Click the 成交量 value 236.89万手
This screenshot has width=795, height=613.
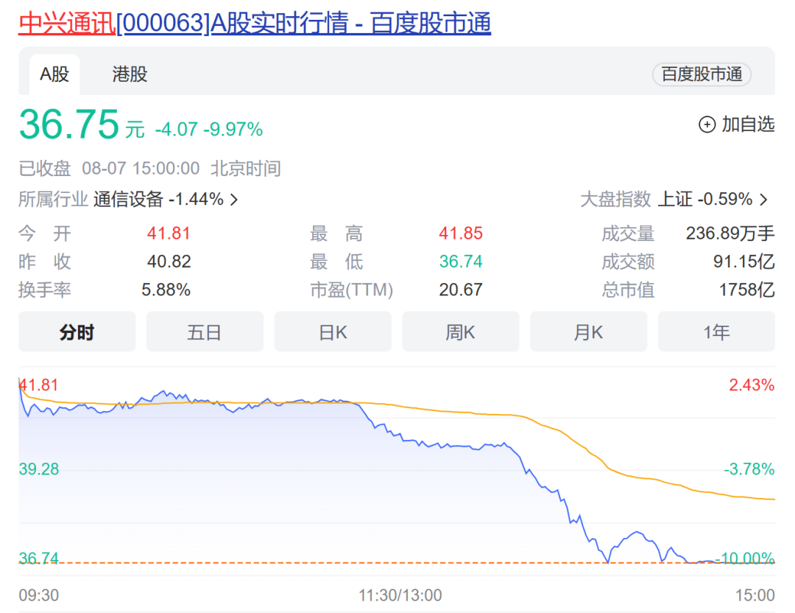[x=730, y=234]
